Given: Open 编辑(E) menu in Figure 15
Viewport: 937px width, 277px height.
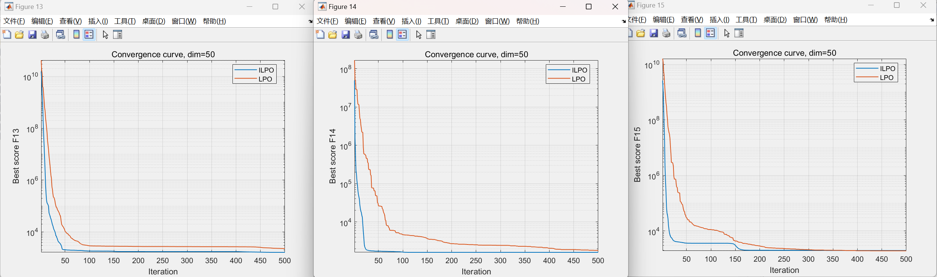Looking at the screenshot, I should 664,20.
